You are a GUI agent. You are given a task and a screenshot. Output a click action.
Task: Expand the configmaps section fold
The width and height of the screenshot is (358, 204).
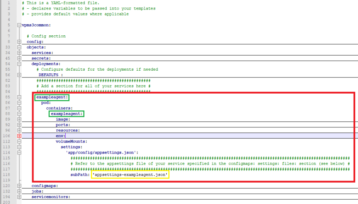[19, 186]
